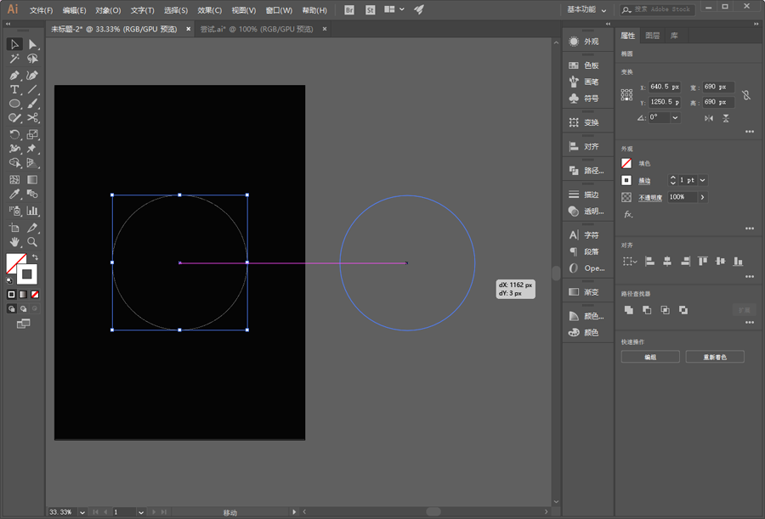Screen dimensions: 765x519
Task: Set paint mode to None in toolbar
Action: coord(35,295)
